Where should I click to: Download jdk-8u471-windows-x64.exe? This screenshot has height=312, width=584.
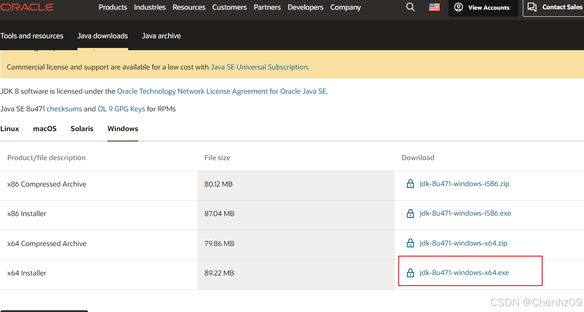pyautogui.click(x=464, y=272)
